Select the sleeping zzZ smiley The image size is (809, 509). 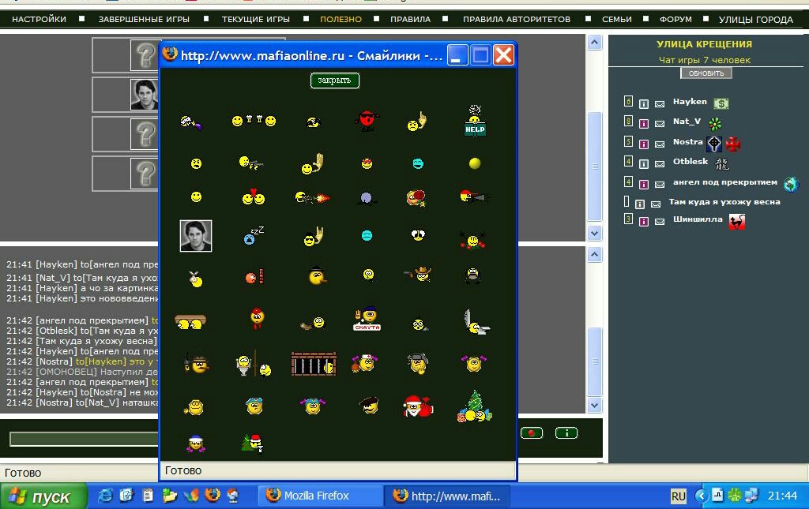click(x=254, y=235)
